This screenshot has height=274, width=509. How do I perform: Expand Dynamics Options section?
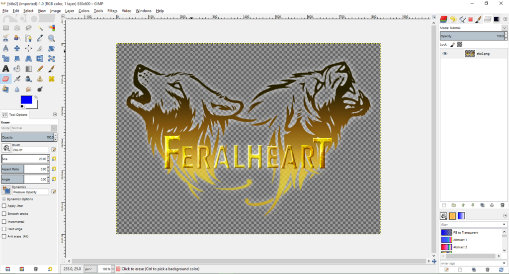[4, 199]
